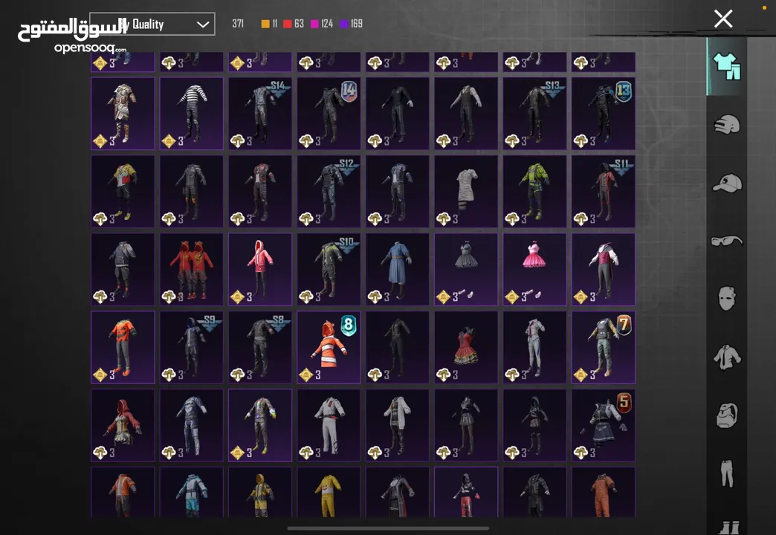
Task: Select the yellow and red jacket outfit
Action: (x=123, y=192)
